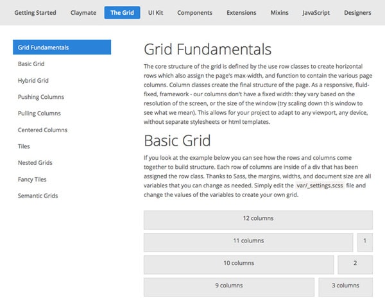Select Grid Fundamentals in sidebar
385x299 pixels.
click(x=62, y=47)
